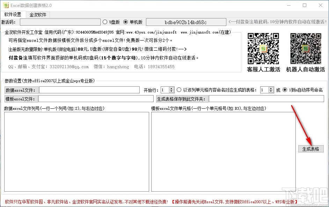Click the Excel app logo in the title bar
The width and height of the screenshot is (329, 207).
(x=5, y=5)
